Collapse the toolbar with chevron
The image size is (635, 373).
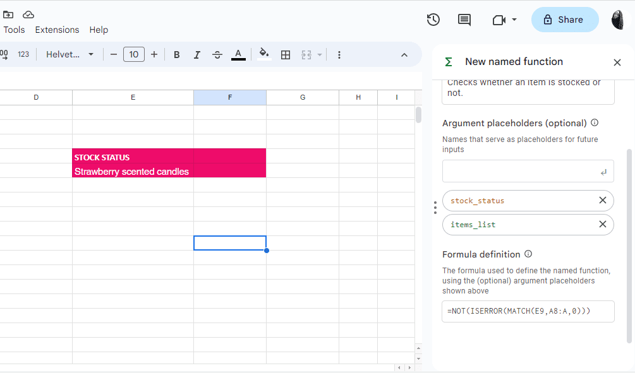pyautogui.click(x=404, y=55)
